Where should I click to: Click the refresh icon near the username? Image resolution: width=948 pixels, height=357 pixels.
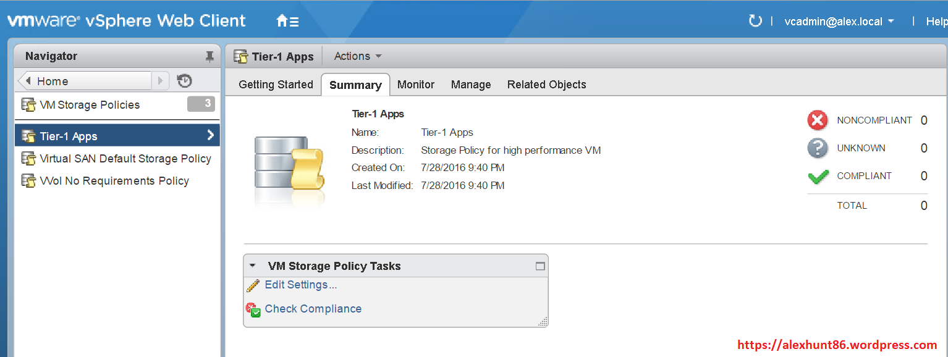[x=755, y=20]
